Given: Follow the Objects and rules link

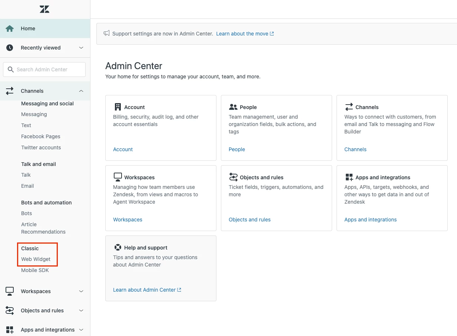Looking at the screenshot, I should pyautogui.click(x=249, y=220).
